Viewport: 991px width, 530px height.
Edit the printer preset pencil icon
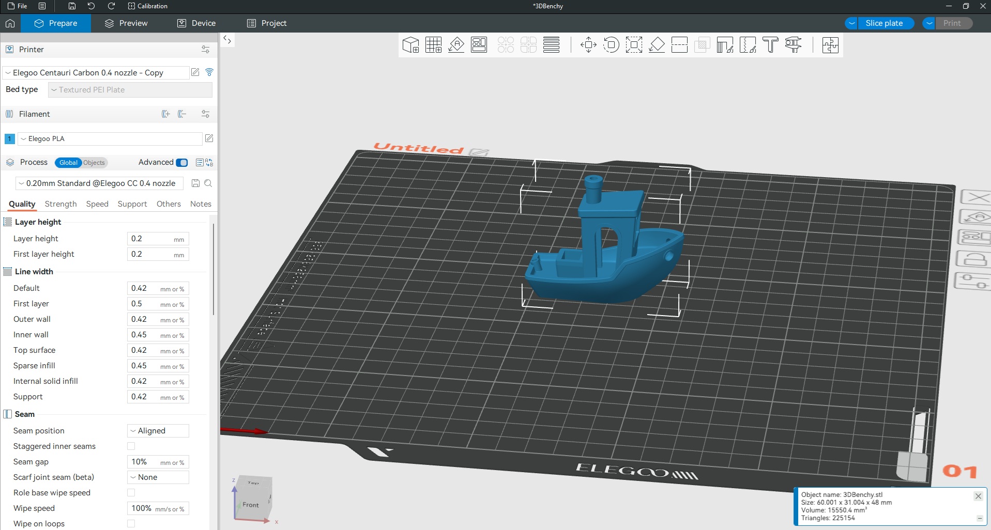(195, 72)
